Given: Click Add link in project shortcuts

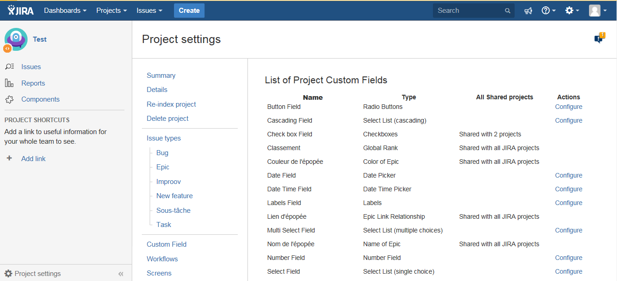Looking at the screenshot, I should coord(34,159).
